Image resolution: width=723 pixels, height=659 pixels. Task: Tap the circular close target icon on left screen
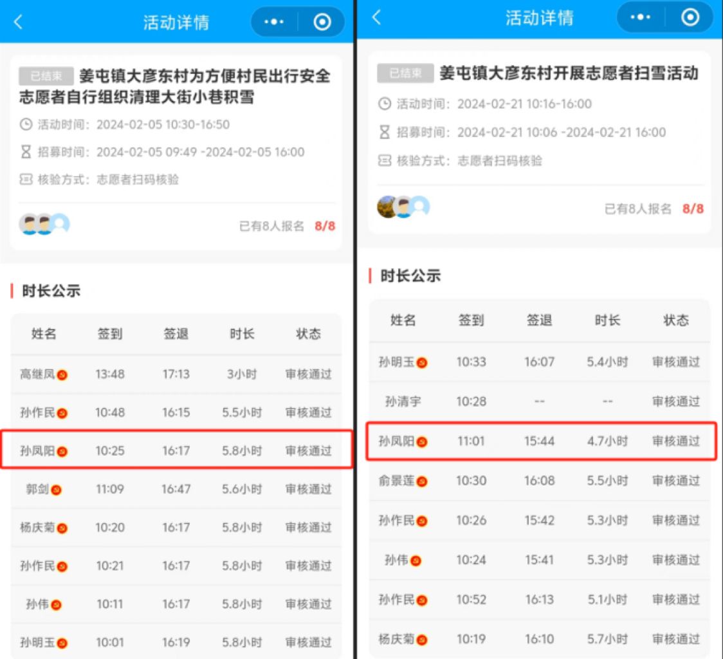point(322,22)
